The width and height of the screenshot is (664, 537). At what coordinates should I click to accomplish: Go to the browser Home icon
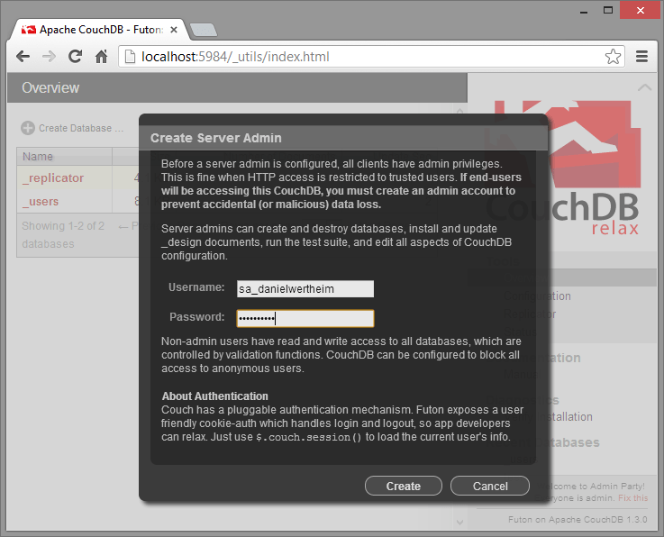point(101,57)
